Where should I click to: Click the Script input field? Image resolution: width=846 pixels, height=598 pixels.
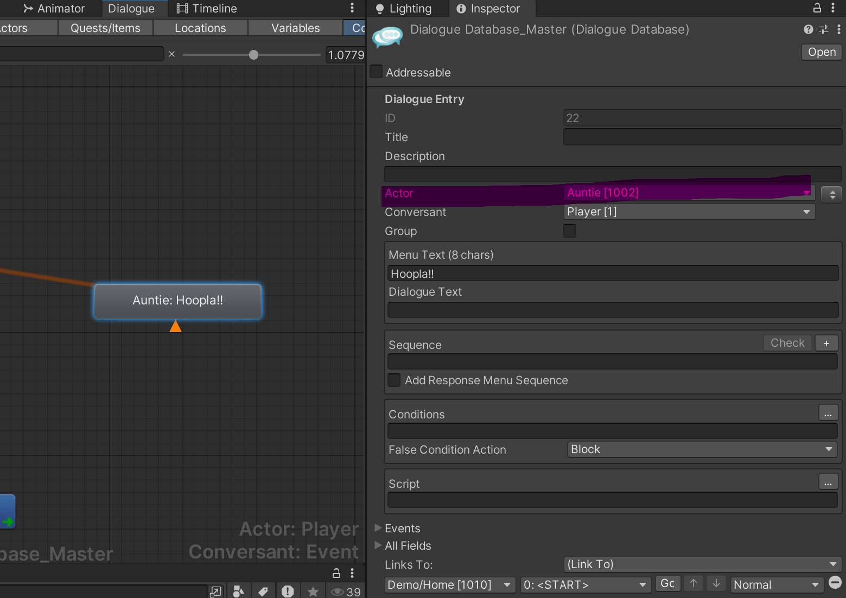pyautogui.click(x=613, y=500)
